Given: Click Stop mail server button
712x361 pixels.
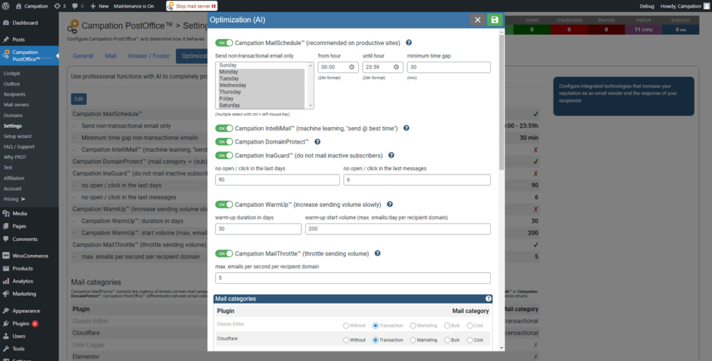Looking at the screenshot, I should (x=192, y=6).
